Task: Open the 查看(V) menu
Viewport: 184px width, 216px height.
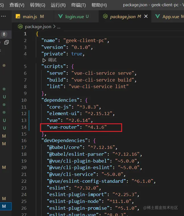Action: pyautogui.click(x=17, y=5)
